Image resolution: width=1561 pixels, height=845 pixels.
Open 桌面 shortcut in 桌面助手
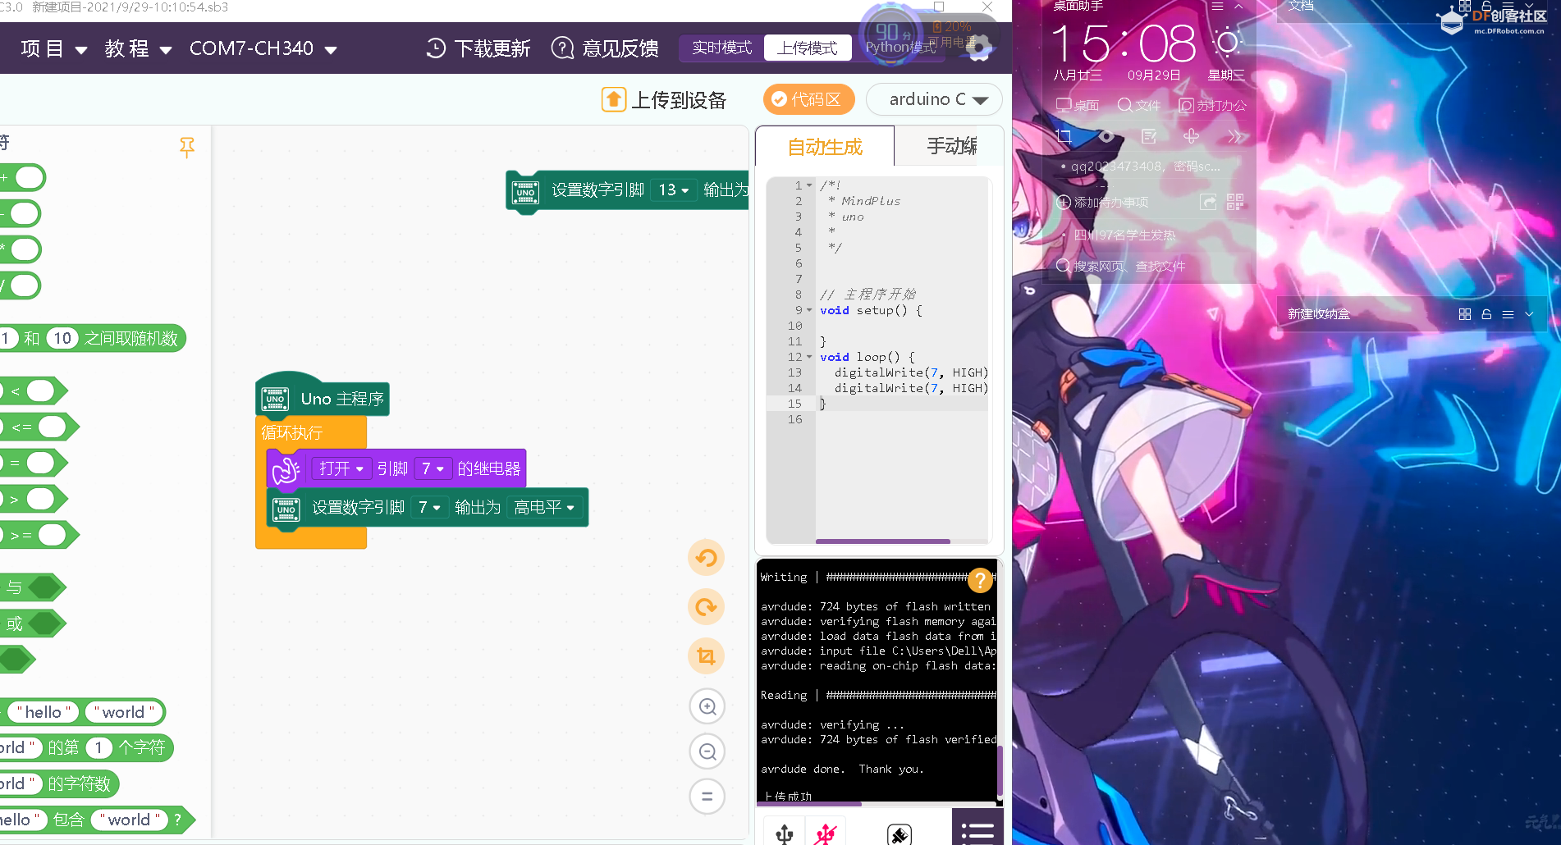point(1077,105)
